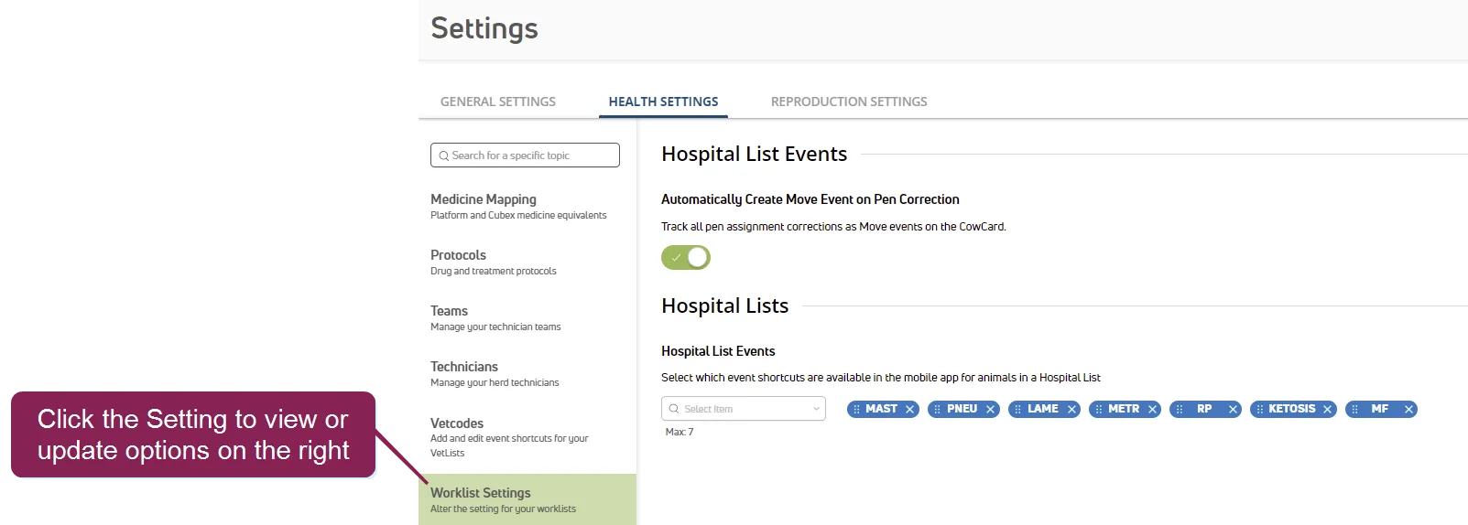The height and width of the screenshot is (525, 1468).
Task: Select Worklist Settings in sidebar
Action: coord(527,499)
